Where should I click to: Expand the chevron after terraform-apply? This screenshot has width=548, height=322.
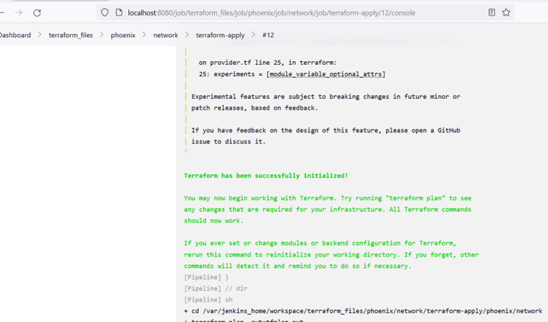[x=253, y=35]
